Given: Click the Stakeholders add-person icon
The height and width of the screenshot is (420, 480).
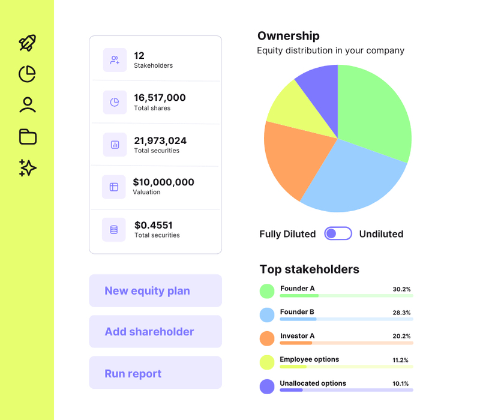Looking at the screenshot, I should click(x=115, y=59).
